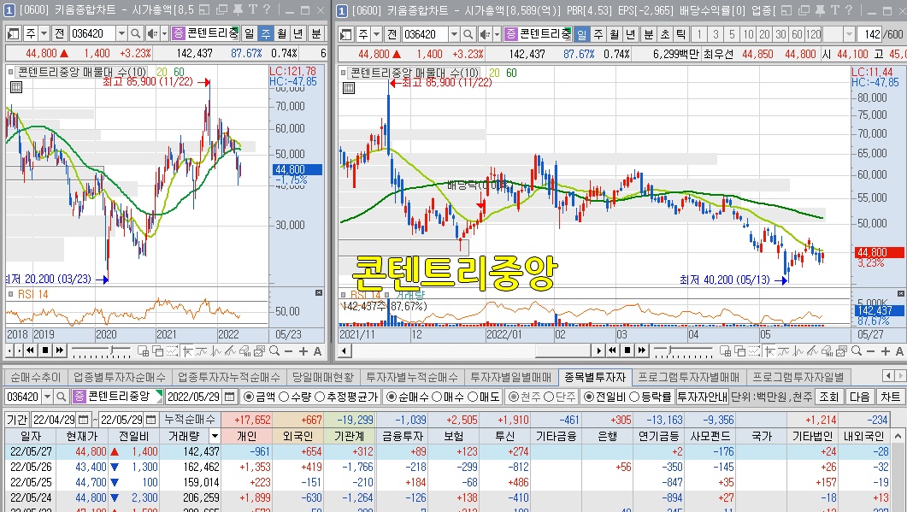Open data table icon in left chart
The image size is (907, 512).
click(x=15, y=87)
